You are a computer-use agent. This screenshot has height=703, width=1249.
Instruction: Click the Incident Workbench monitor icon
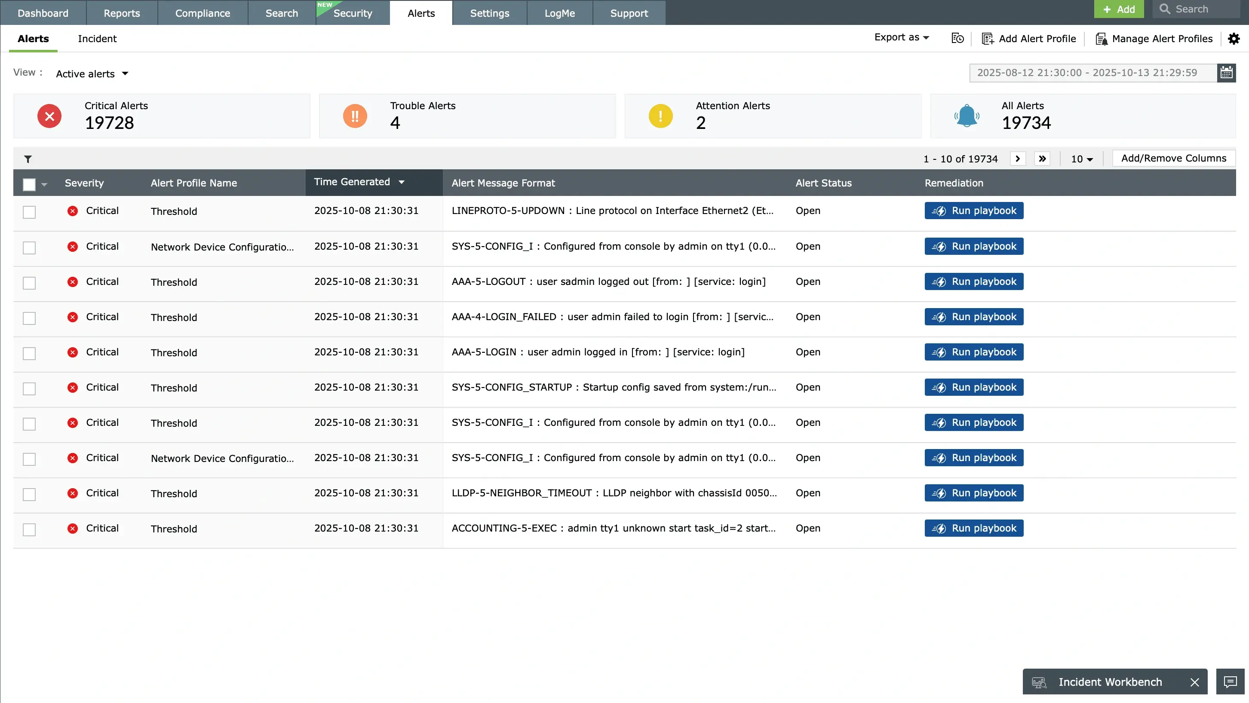tap(1039, 682)
